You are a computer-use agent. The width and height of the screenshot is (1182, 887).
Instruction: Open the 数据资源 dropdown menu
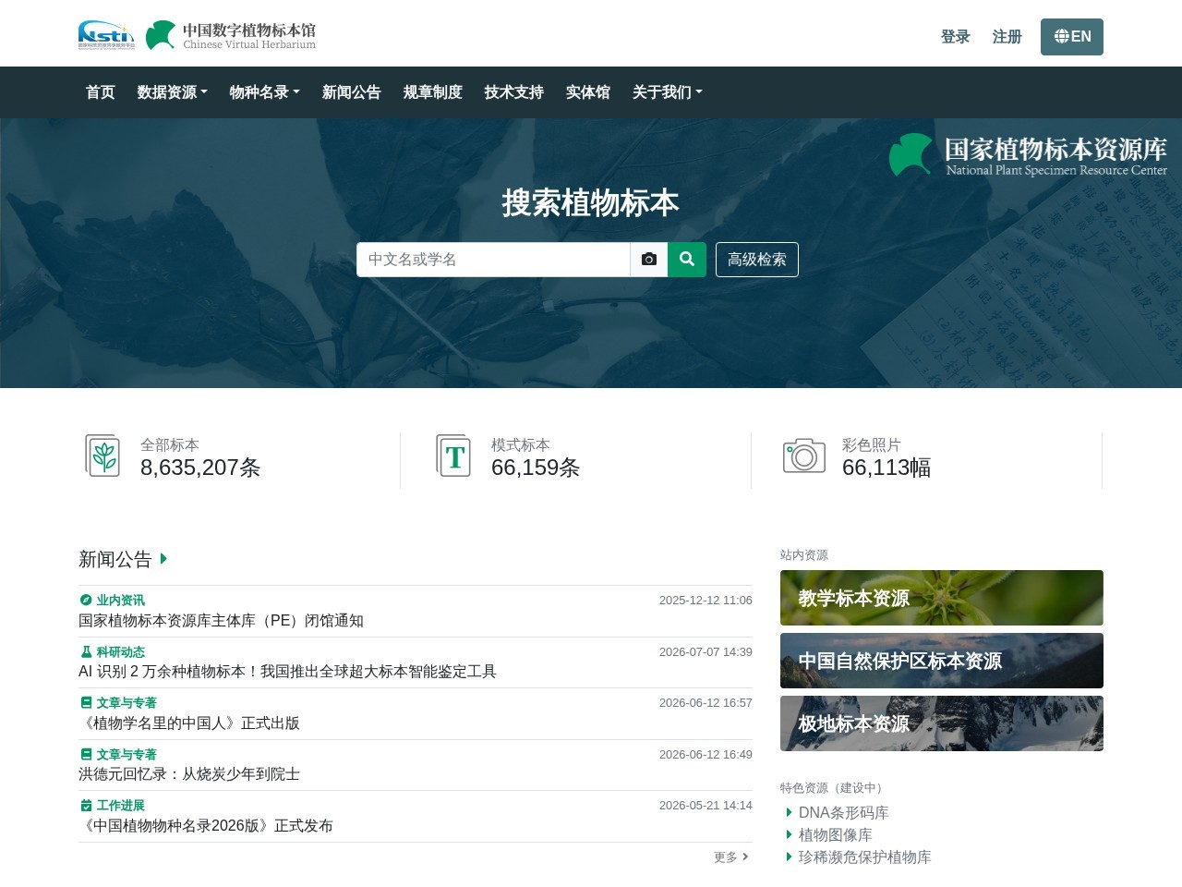[x=173, y=92]
